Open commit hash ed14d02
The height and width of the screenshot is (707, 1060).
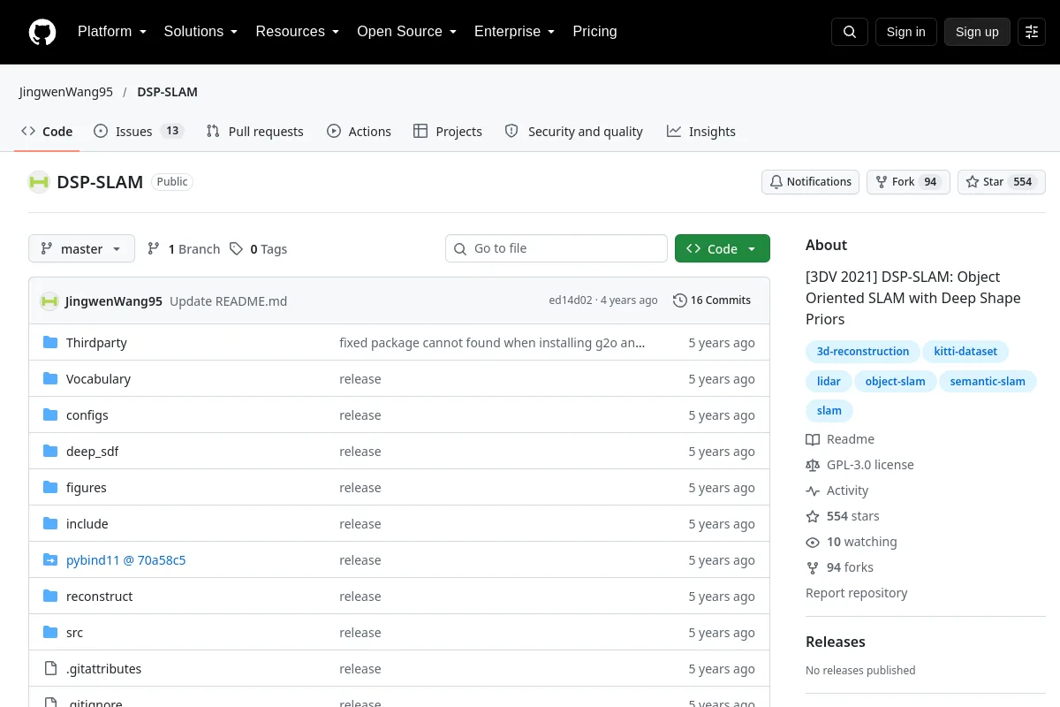pos(571,300)
